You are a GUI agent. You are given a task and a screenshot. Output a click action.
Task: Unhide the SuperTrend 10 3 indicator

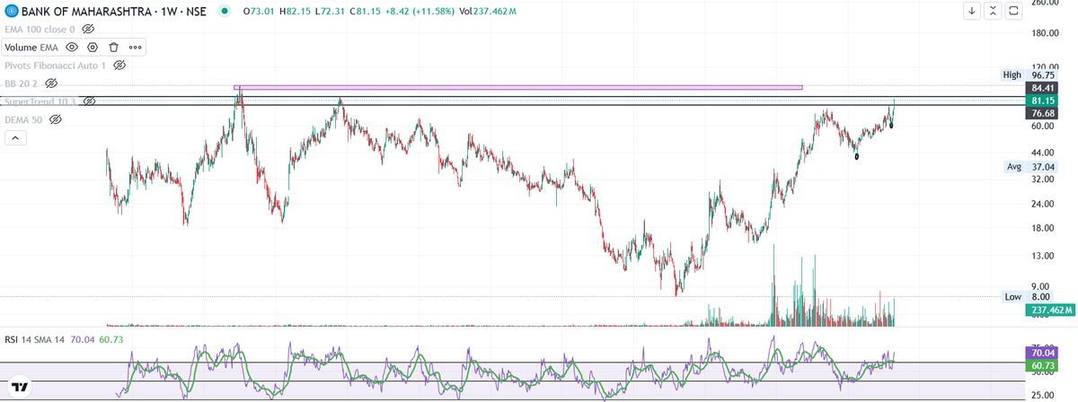tap(89, 101)
